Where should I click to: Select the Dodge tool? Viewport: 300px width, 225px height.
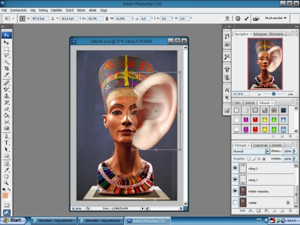click(6, 128)
